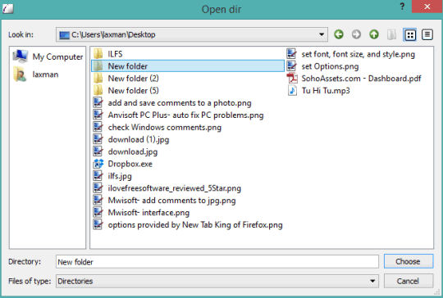Click the green Back arrow icon
This screenshot has width=443, height=298.
click(339, 34)
